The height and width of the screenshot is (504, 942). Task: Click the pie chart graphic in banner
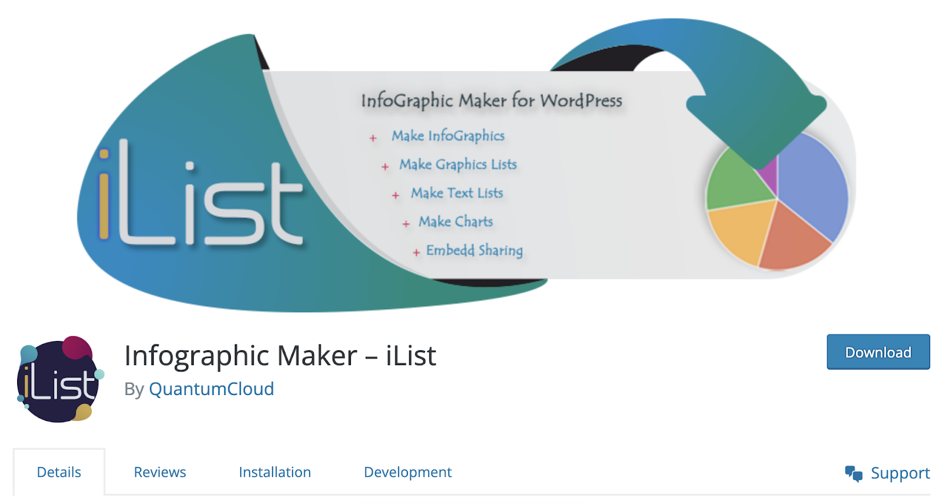pos(777,200)
